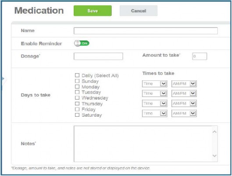The height and width of the screenshot is (176, 232).
Task: Enable the Wednesday checkbox
Action: [x=77, y=98]
